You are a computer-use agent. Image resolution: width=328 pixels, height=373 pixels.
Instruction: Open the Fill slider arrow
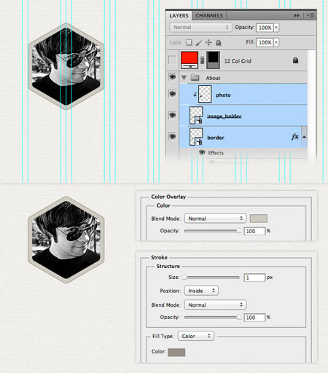(276, 42)
